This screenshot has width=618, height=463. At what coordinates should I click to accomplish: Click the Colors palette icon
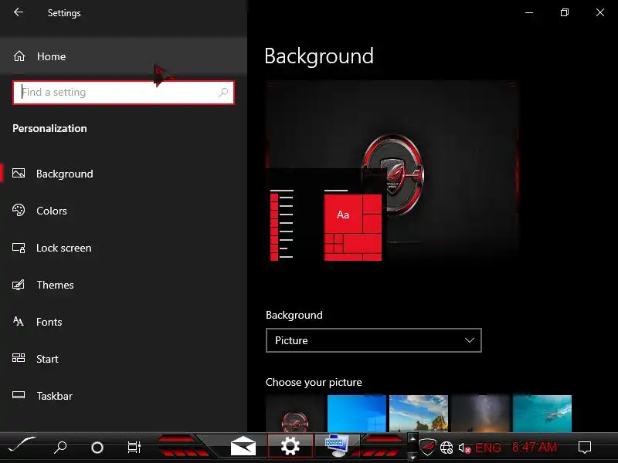(x=19, y=210)
